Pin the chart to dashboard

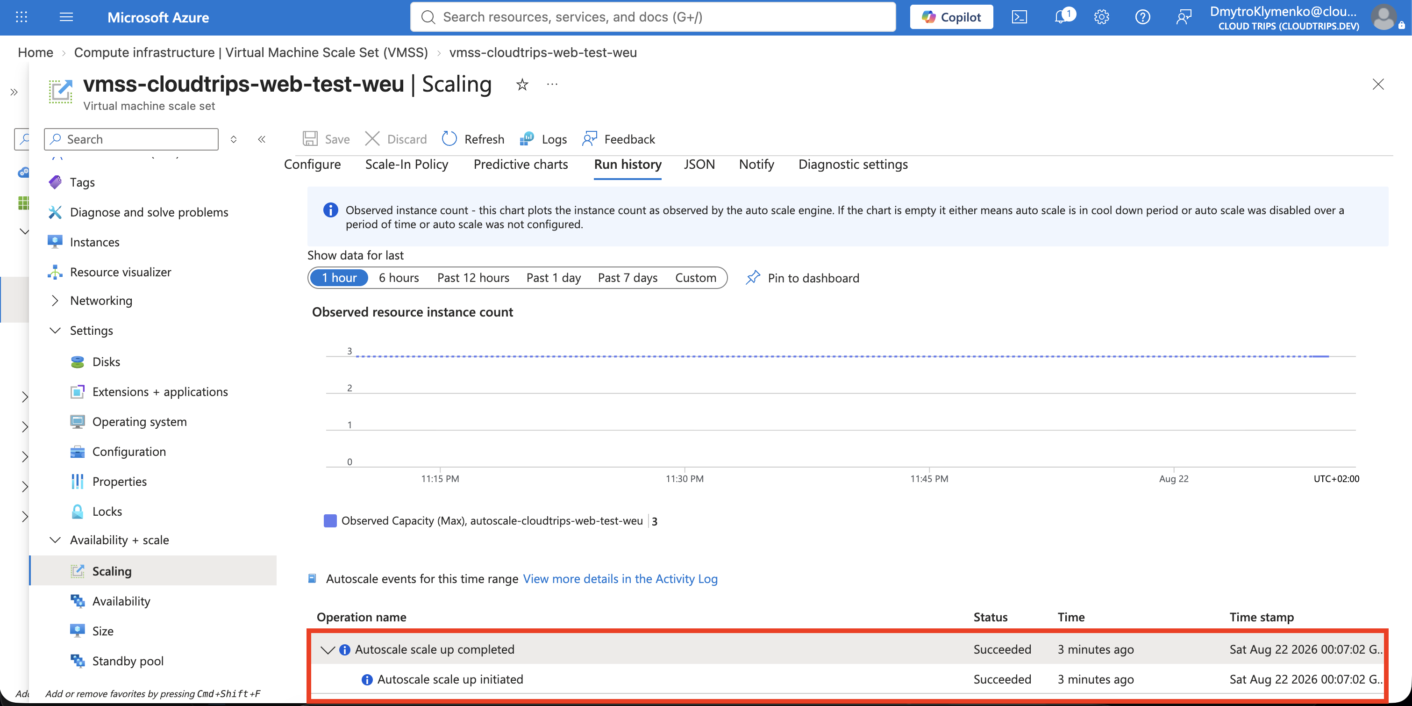(802, 278)
